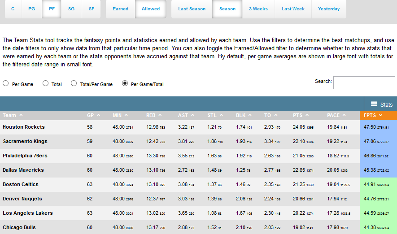Viewport: 397px width, 234px height.
Task: Click Philadelphia 76ers FPTS value 46.86
Action: click(370, 156)
